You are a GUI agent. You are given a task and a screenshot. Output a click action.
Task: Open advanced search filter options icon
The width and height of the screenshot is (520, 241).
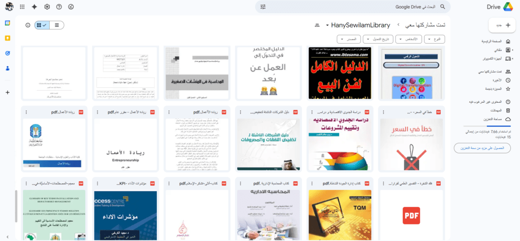[263, 7]
